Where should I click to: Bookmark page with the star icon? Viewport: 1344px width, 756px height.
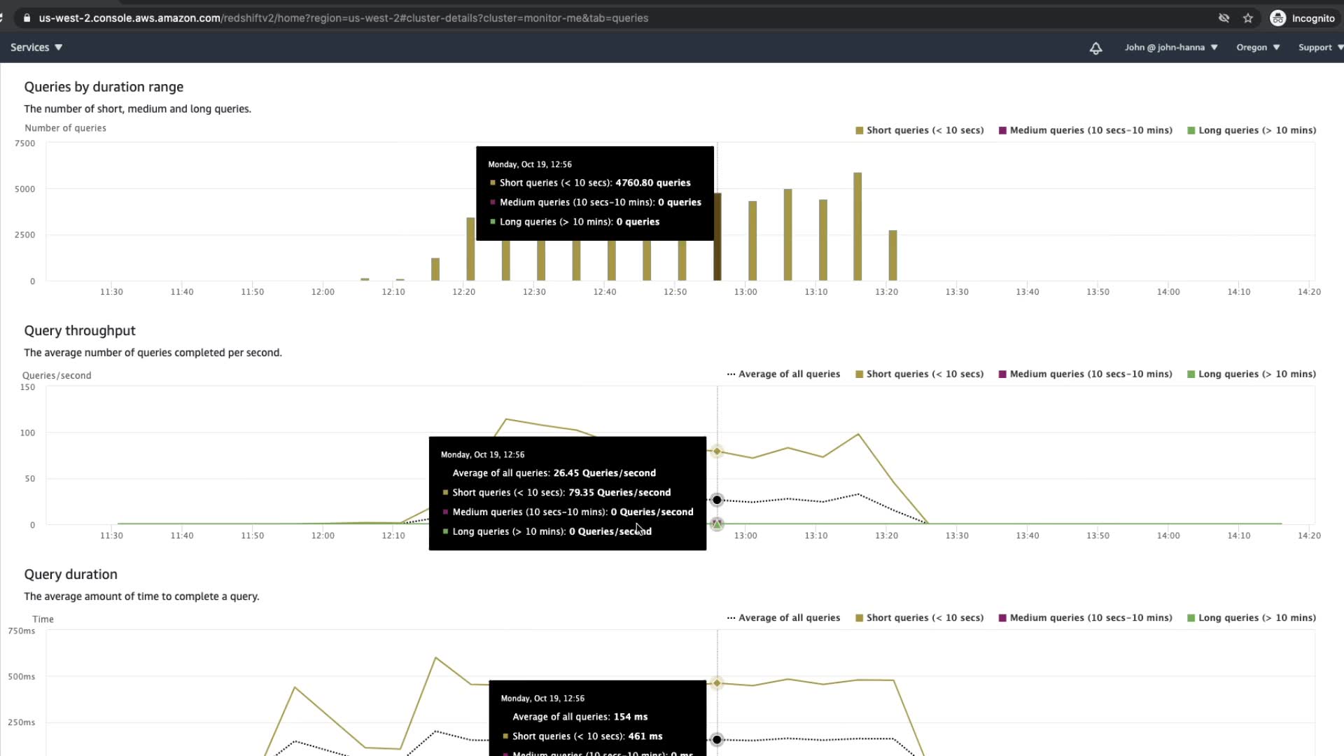1248,18
